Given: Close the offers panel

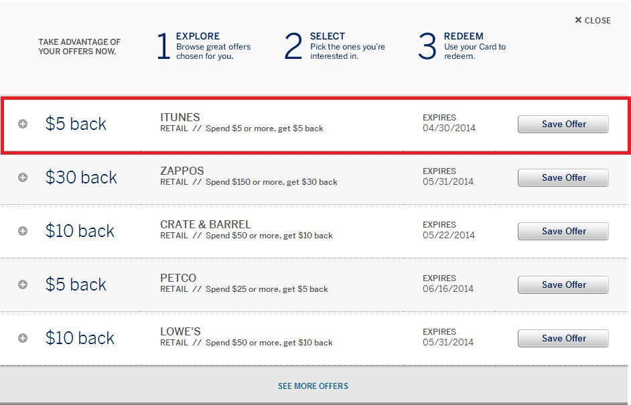Looking at the screenshot, I should [593, 20].
